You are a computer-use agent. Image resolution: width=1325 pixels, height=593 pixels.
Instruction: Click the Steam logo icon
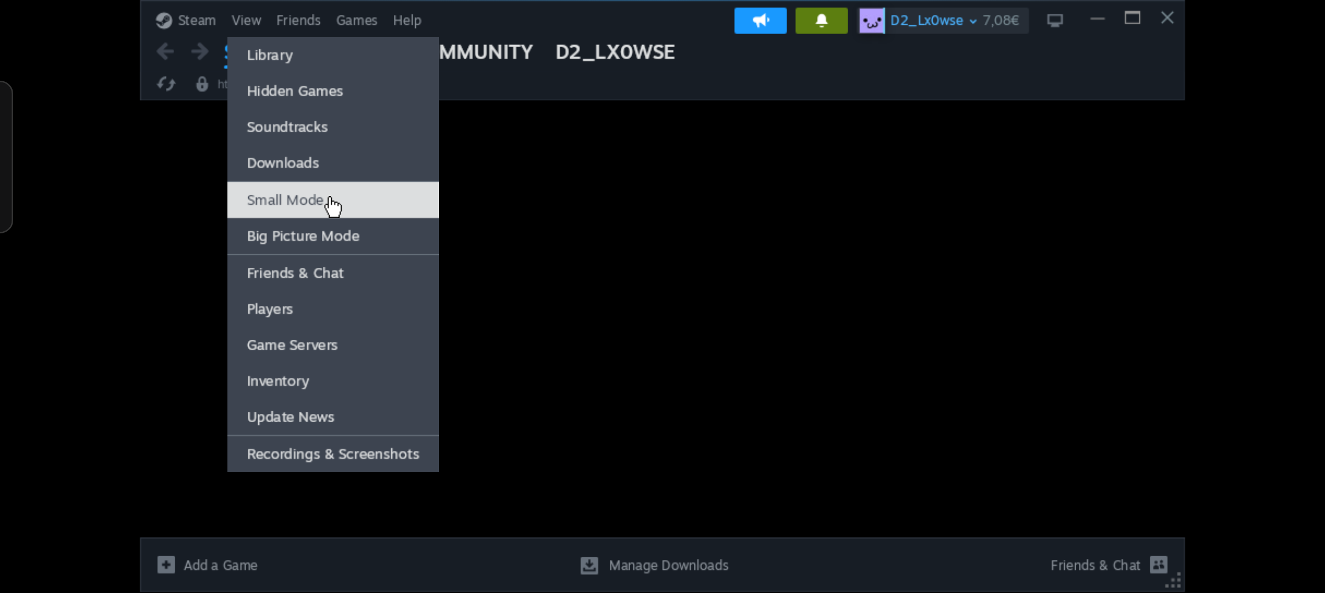(164, 20)
